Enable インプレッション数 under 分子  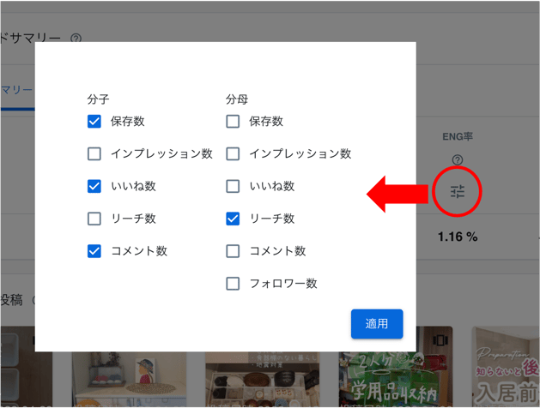(x=94, y=154)
